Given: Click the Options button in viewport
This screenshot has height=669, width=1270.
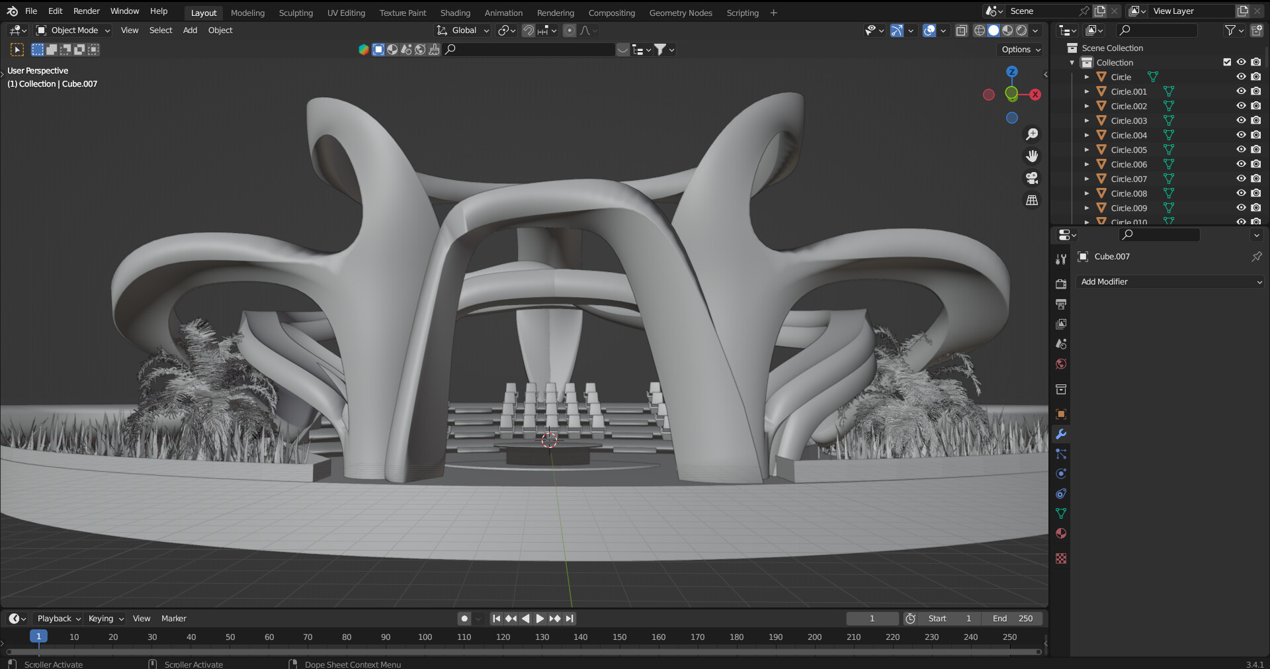Looking at the screenshot, I should [1021, 50].
